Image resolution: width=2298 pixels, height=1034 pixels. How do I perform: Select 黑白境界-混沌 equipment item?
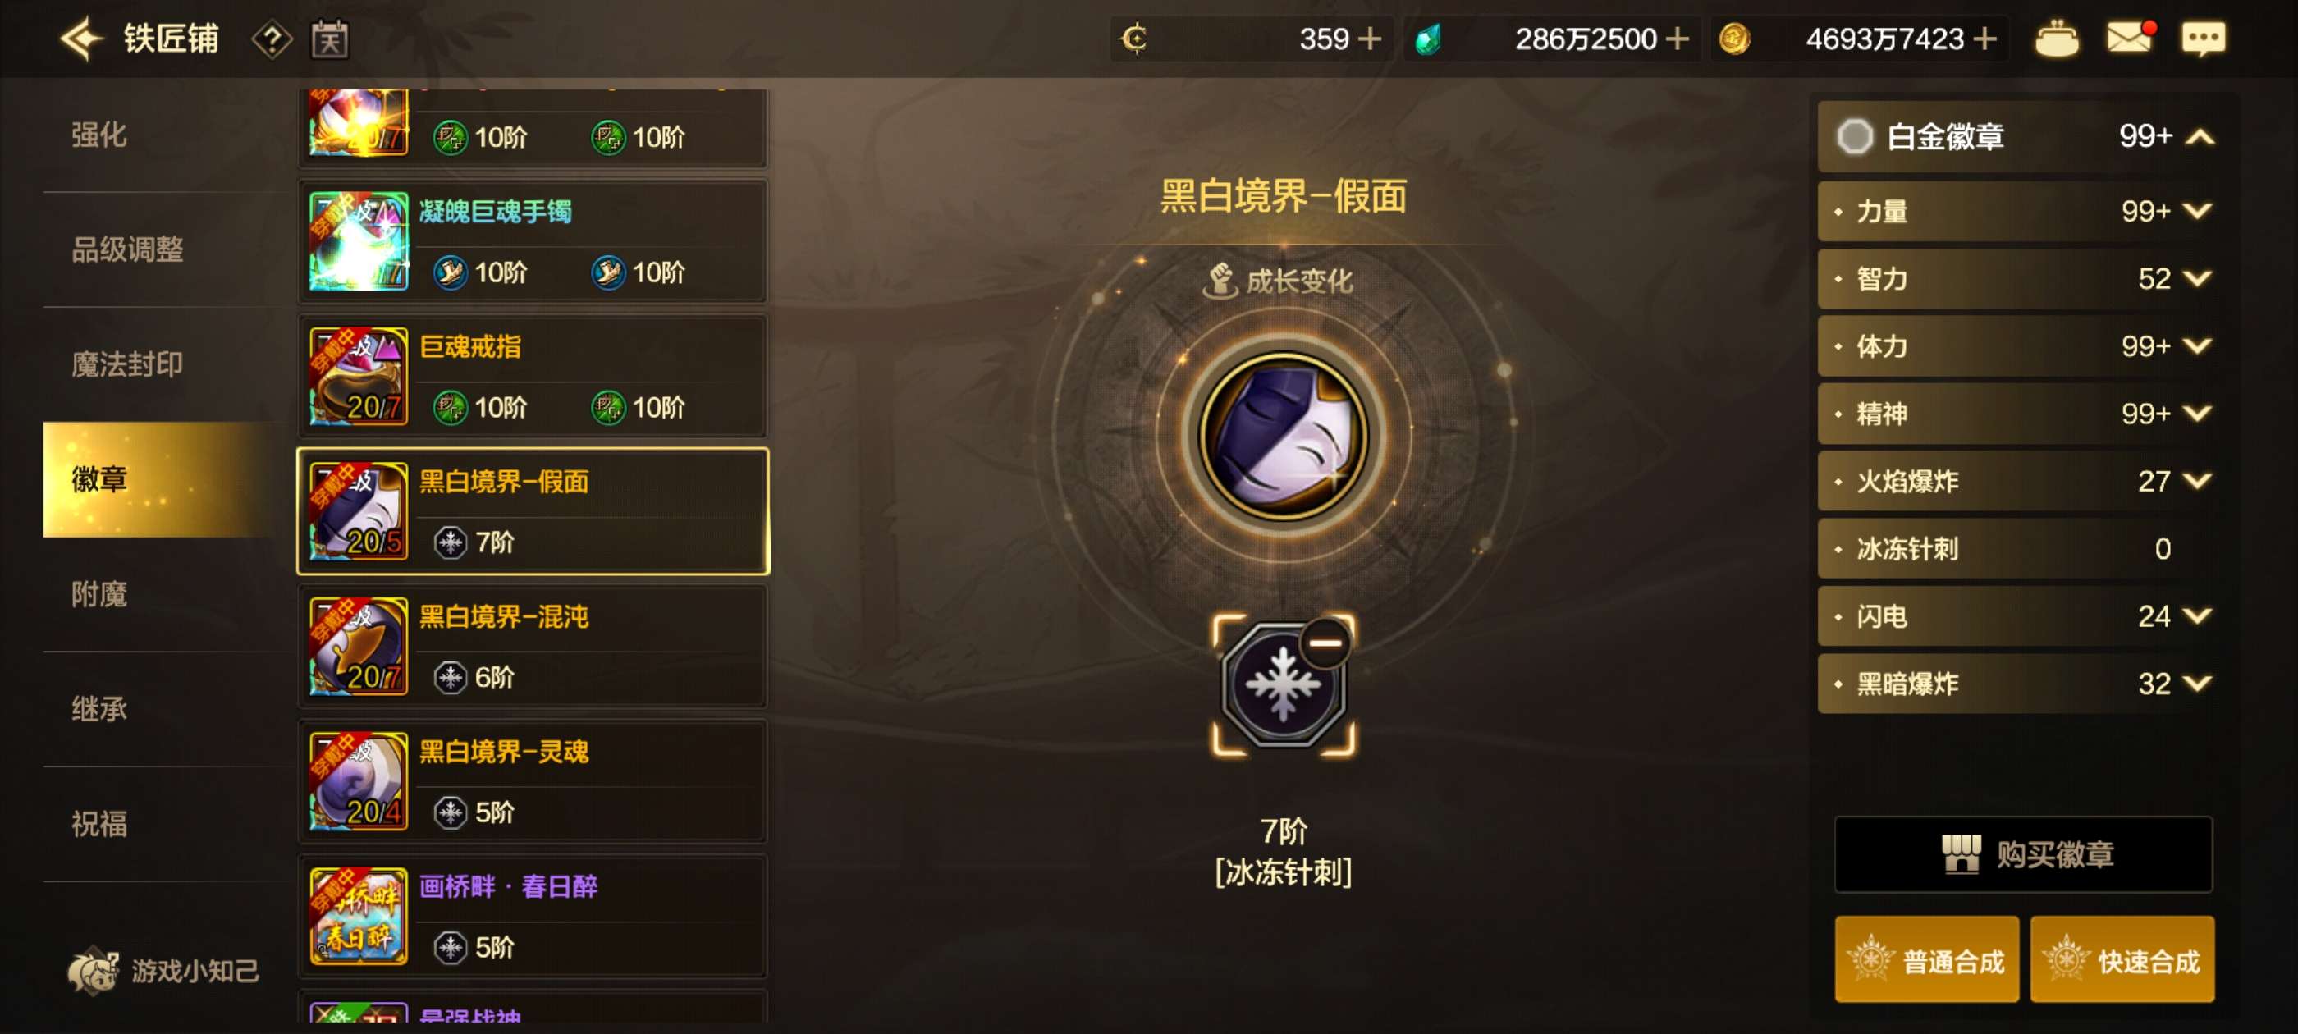[x=533, y=647]
